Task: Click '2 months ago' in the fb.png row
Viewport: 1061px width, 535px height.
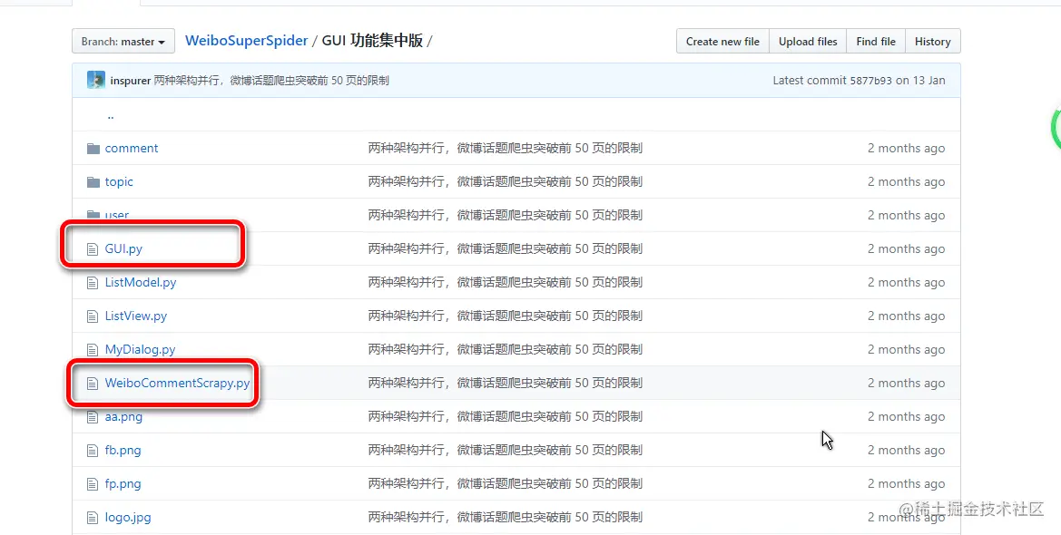Action: pyautogui.click(x=906, y=450)
